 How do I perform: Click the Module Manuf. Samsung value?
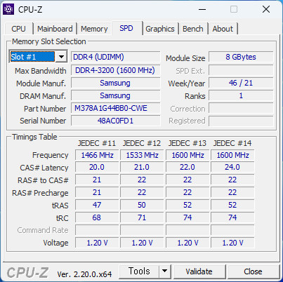[116, 83]
